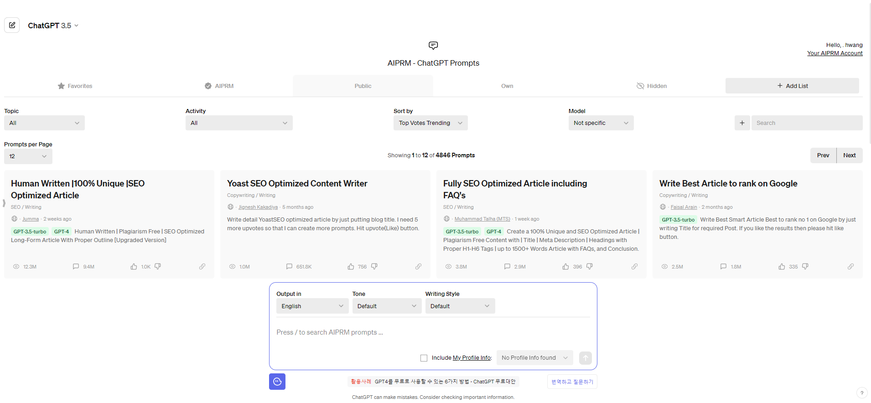Click comments icon on Yoast SEO prompt

[289, 266]
